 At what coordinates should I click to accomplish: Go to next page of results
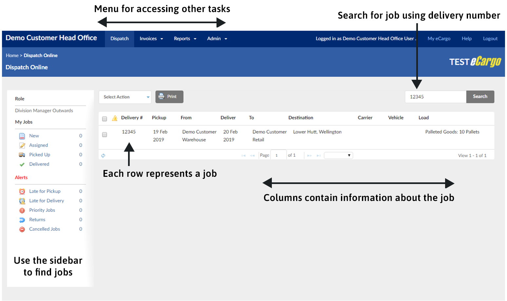(309, 156)
